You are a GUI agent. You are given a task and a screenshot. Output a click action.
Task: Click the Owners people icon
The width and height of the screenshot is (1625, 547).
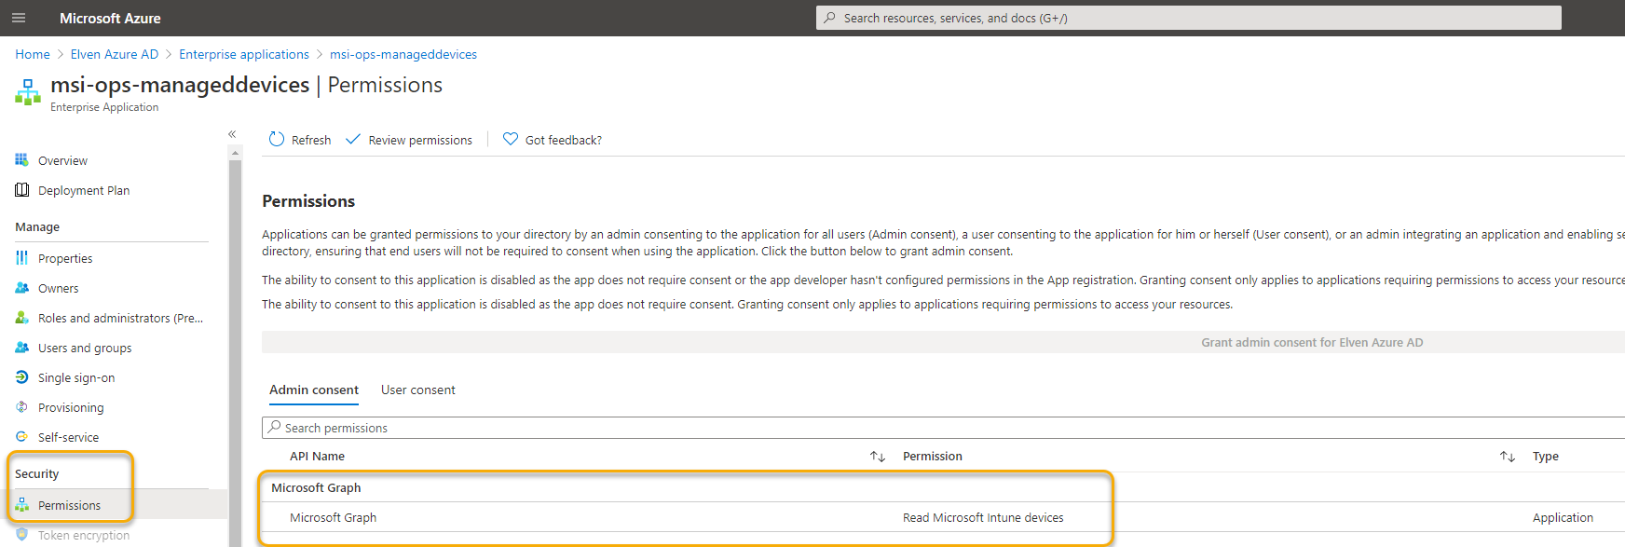(21, 287)
